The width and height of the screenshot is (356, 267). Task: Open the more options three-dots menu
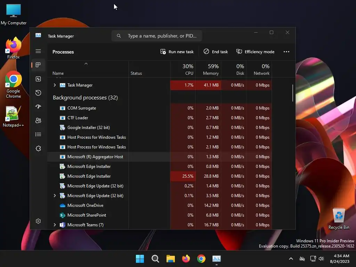click(x=286, y=52)
